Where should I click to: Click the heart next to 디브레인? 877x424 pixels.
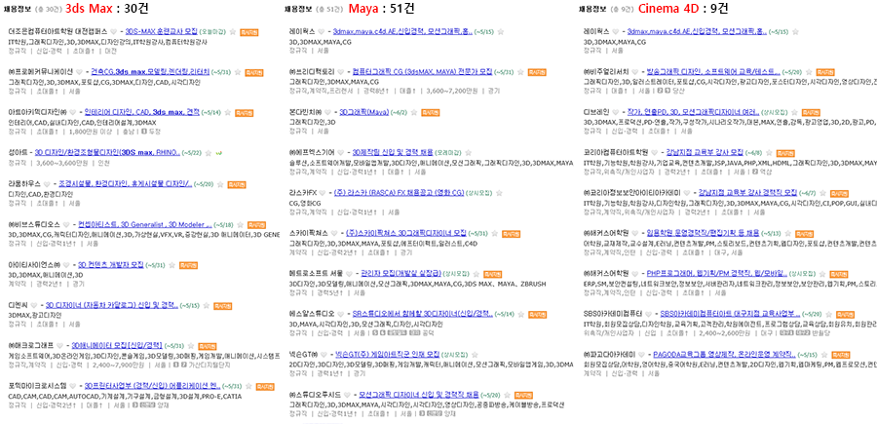(x=616, y=112)
